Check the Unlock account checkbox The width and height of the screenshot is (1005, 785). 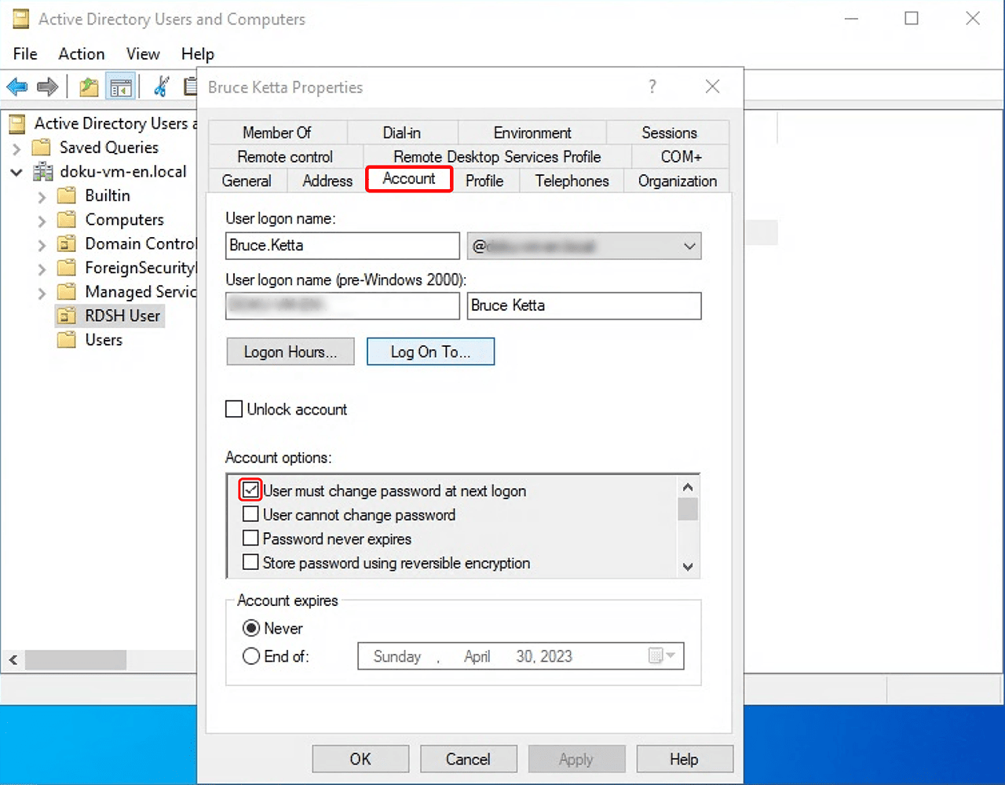tap(234, 409)
